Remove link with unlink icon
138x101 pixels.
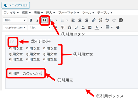(100, 20)
